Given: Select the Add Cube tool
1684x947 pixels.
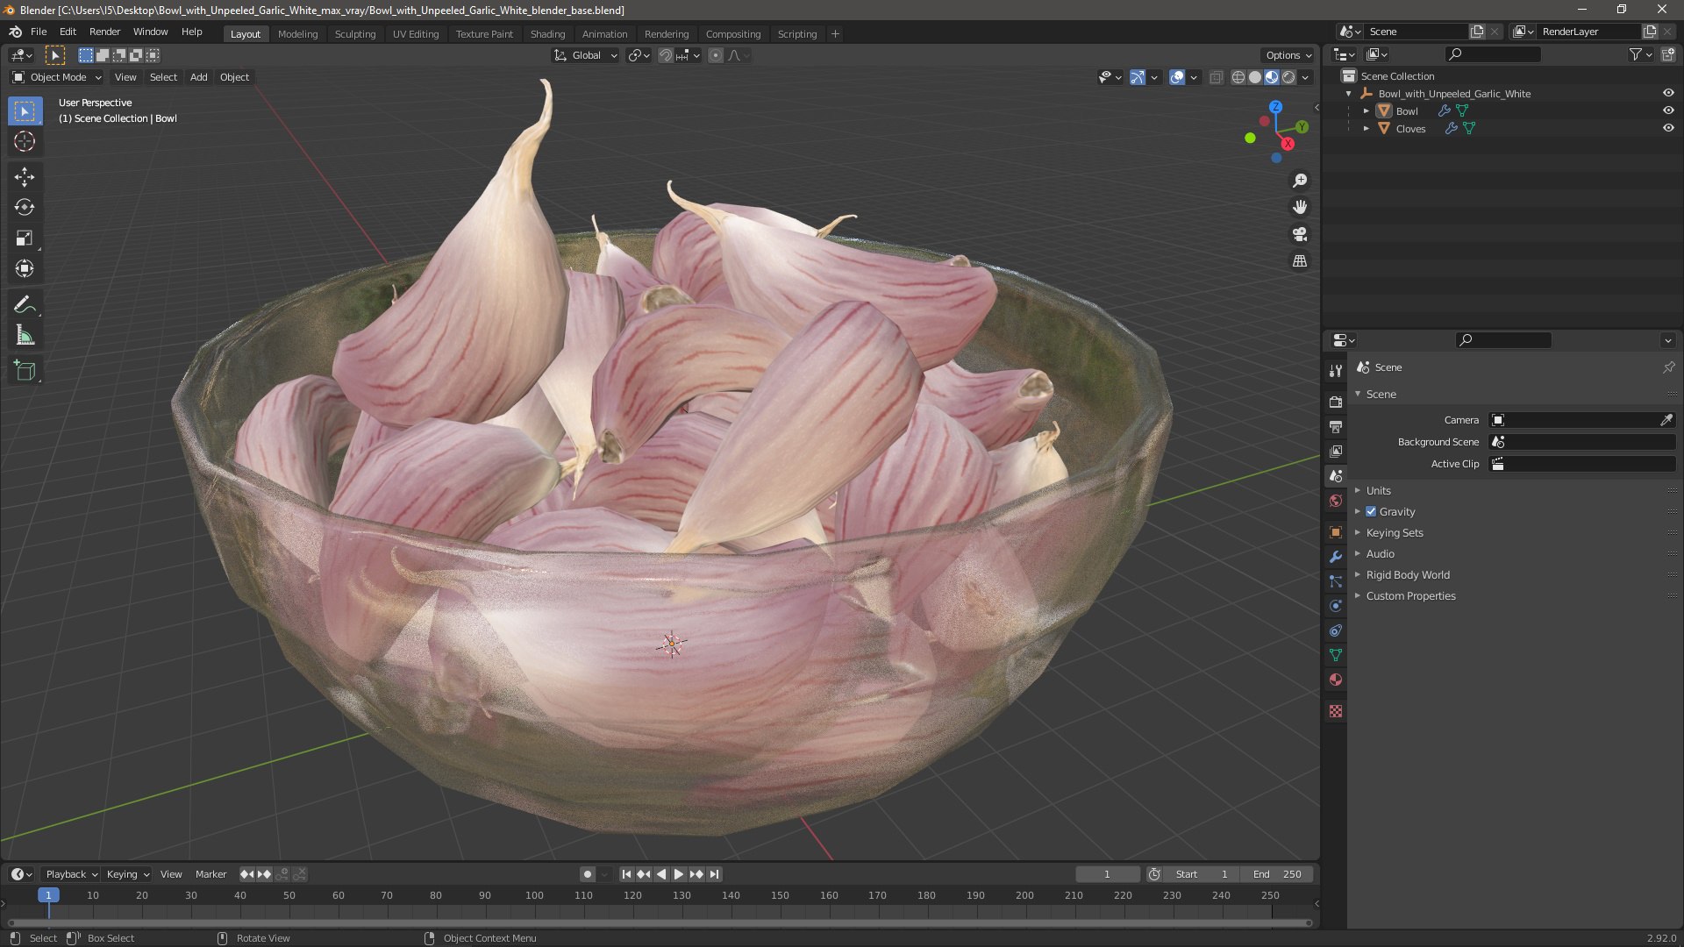Looking at the screenshot, I should click(25, 371).
